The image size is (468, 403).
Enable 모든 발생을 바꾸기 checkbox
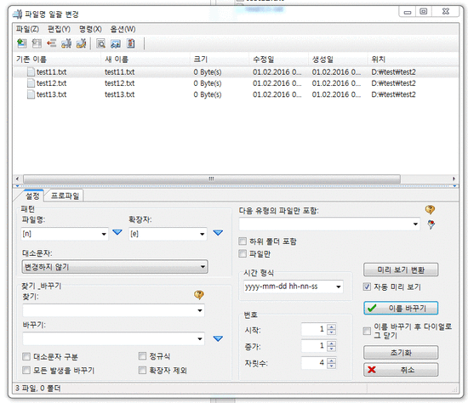click(x=26, y=370)
